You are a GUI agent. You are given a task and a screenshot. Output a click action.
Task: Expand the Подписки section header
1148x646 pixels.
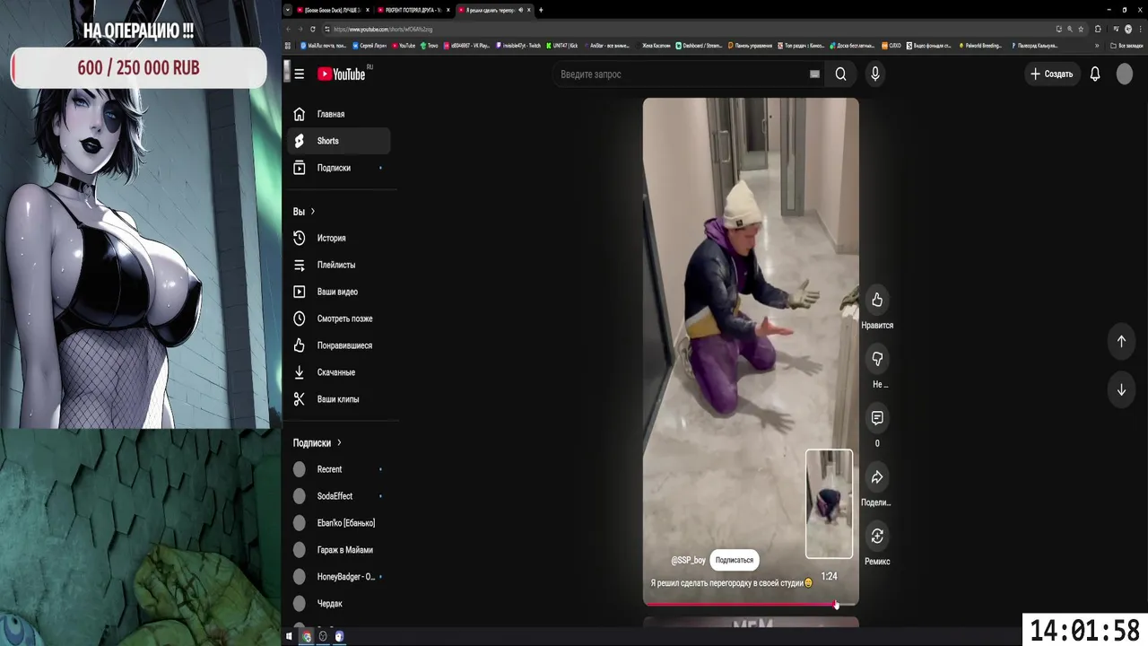(317, 442)
